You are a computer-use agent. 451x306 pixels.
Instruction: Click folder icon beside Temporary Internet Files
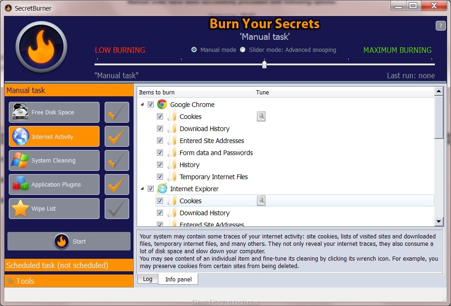172,177
